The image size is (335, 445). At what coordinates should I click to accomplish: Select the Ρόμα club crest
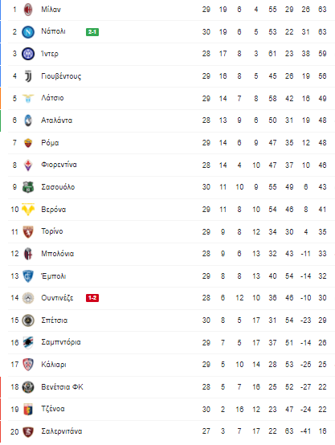pos(28,143)
